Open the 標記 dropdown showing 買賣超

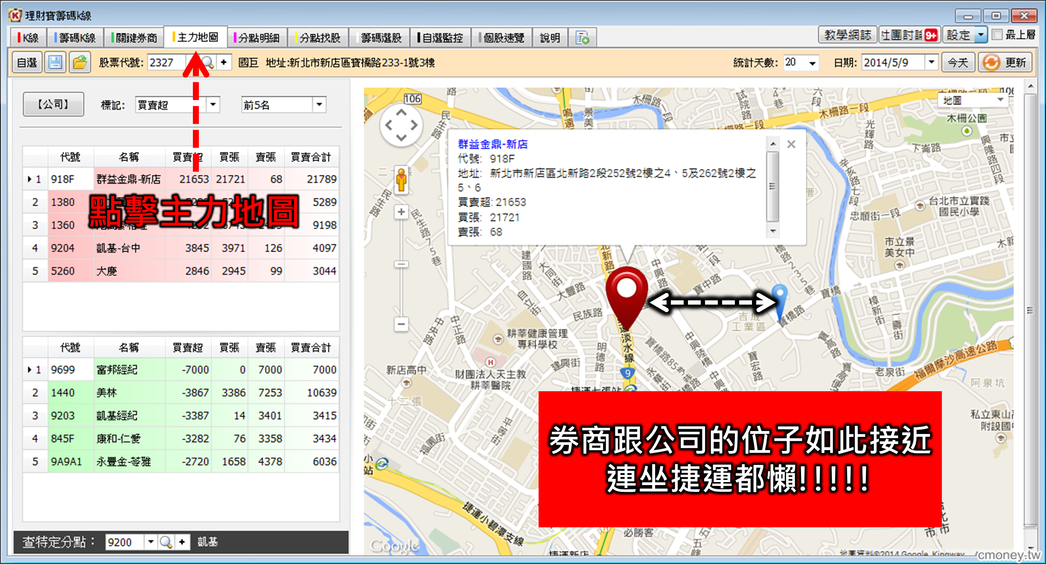pyautogui.click(x=213, y=105)
